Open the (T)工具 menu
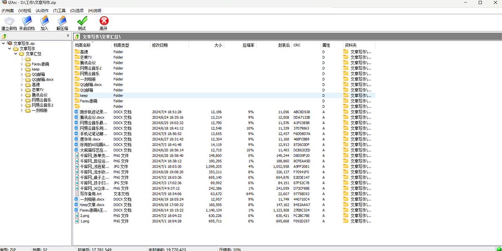 [x=59, y=10]
